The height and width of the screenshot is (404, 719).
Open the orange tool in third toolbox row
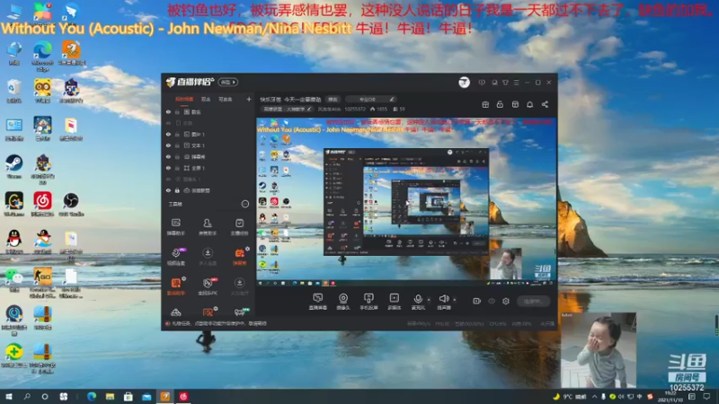coord(176,285)
